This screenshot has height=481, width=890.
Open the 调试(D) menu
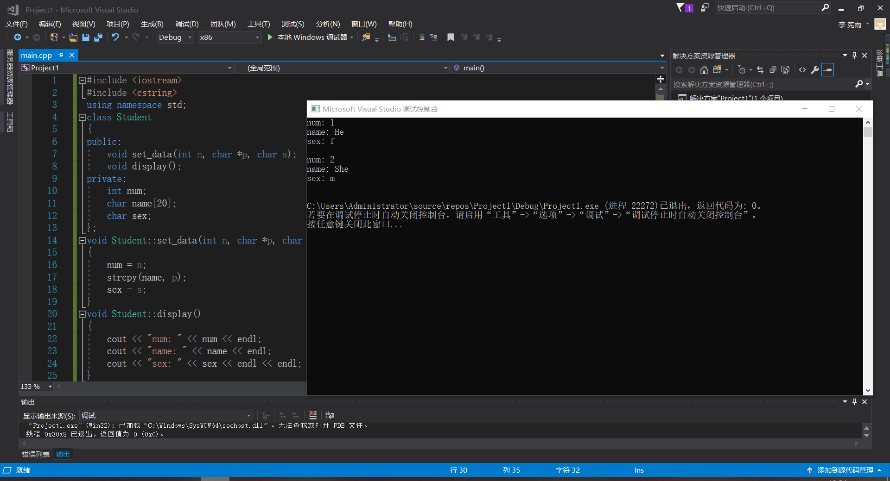(187, 24)
